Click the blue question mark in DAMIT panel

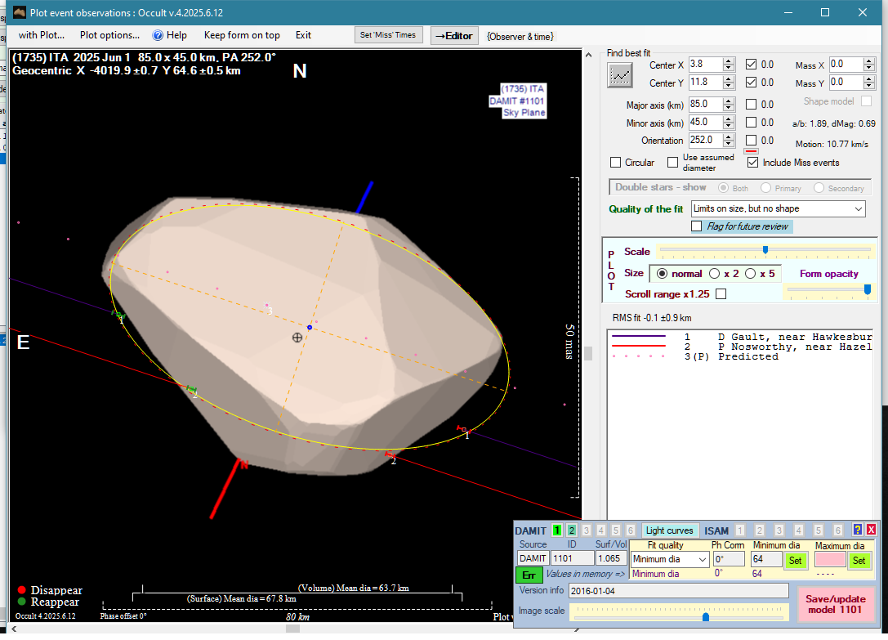pos(858,530)
